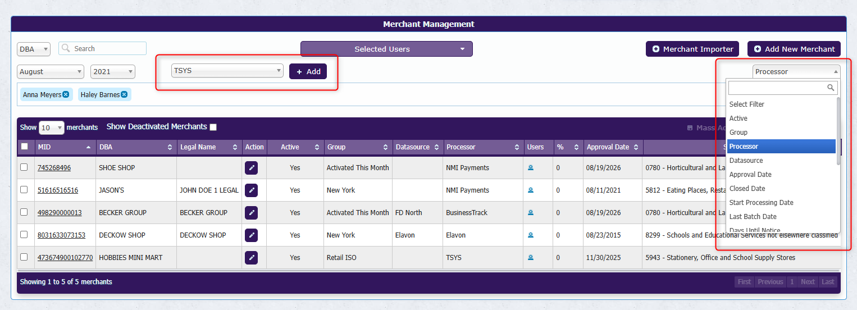Open the TSYS processor dropdown
857x310 pixels.
(x=227, y=71)
